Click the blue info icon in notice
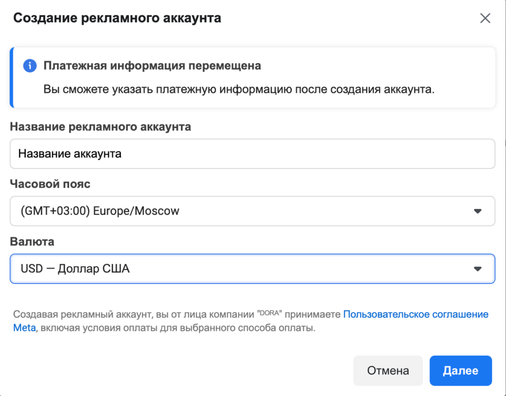 point(30,66)
